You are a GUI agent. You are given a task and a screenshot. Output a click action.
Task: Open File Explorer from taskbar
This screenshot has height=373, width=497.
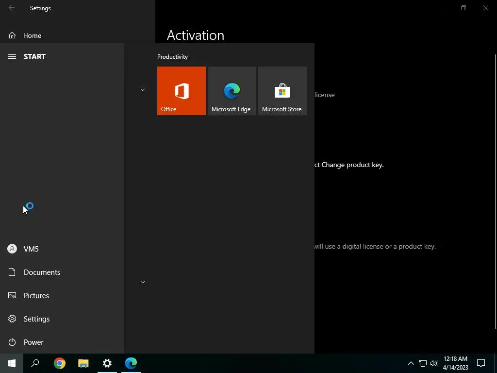[83, 363]
